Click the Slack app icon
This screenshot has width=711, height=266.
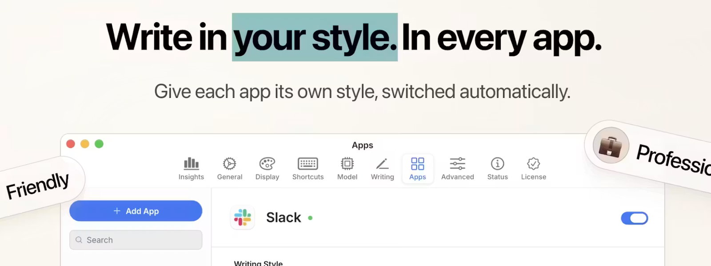point(242,218)
